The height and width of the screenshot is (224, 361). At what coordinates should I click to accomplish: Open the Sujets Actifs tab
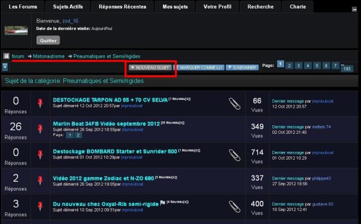[x=68, y=7]
